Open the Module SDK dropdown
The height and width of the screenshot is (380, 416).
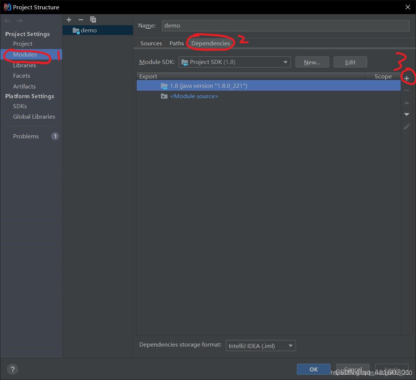[235, 62]
